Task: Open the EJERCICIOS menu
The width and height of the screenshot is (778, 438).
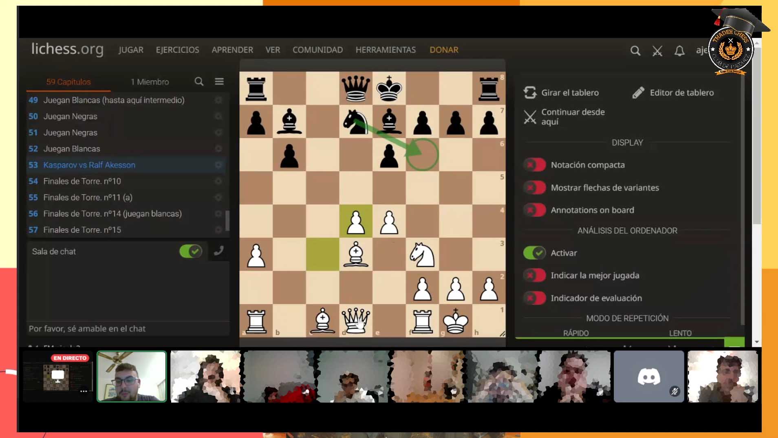Action: (x=177, y=50)
